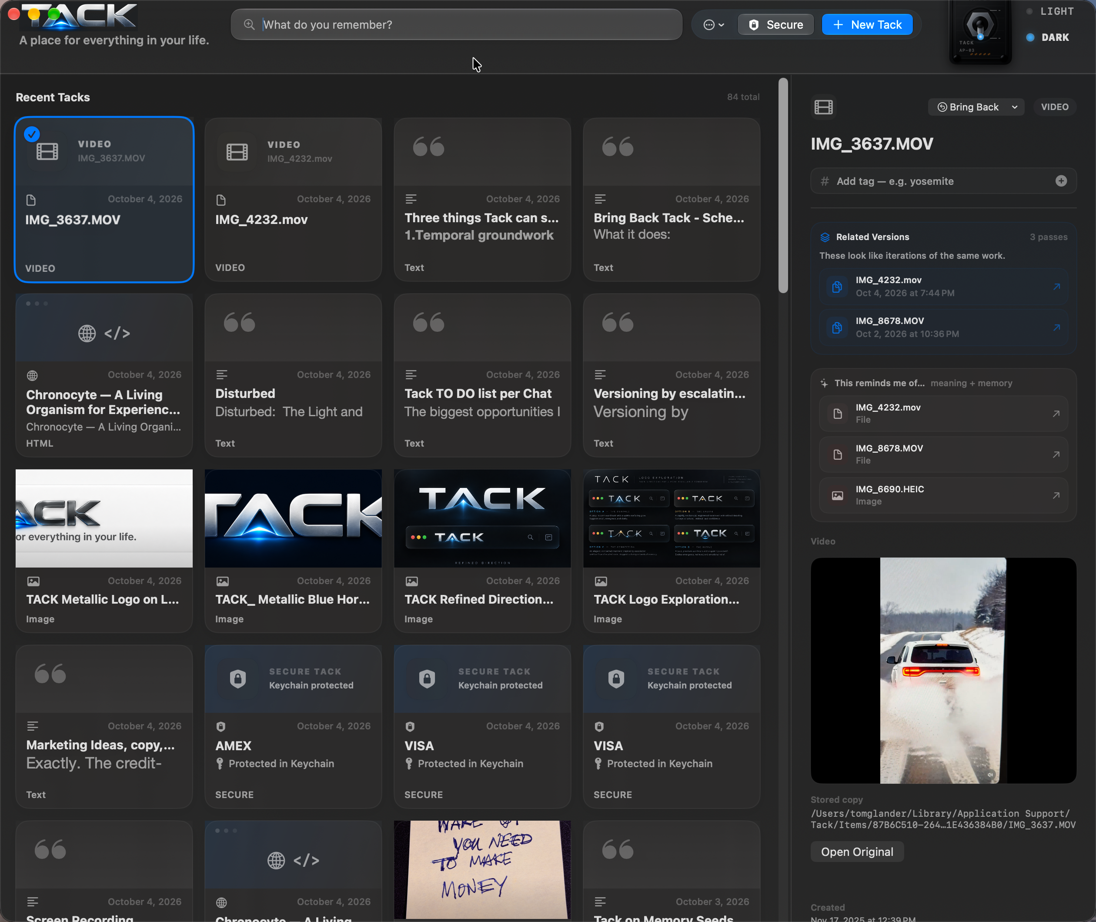
Task: Select the Disturbed text card title
Action: [245, 394]
